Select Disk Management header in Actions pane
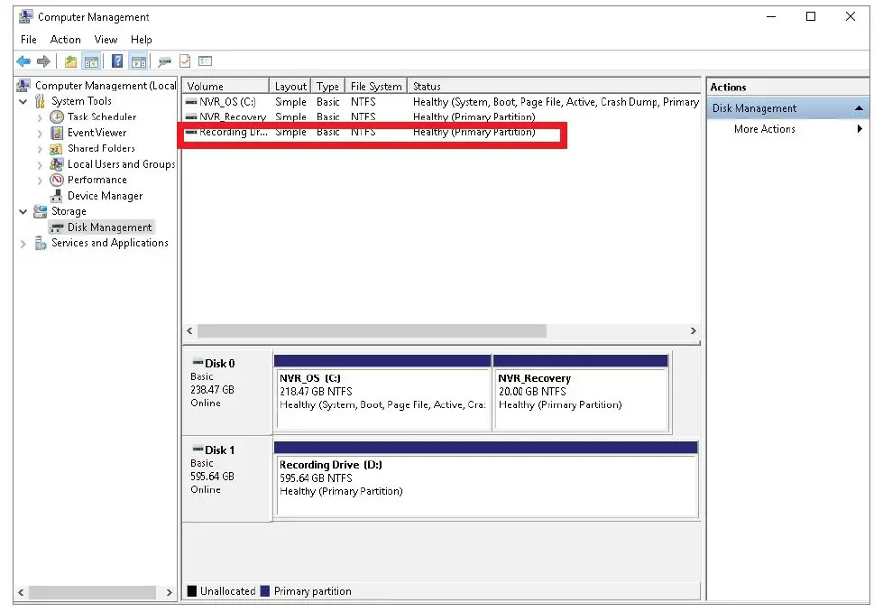The width and height of the screenshot is (883, 612). point(787,108)
